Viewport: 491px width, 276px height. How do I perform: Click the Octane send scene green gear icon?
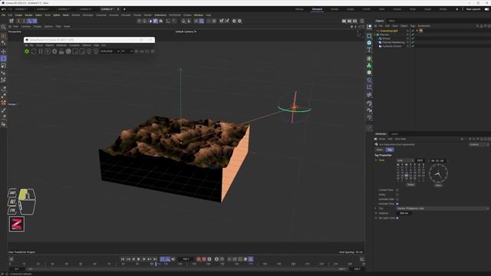pos(27,51)
